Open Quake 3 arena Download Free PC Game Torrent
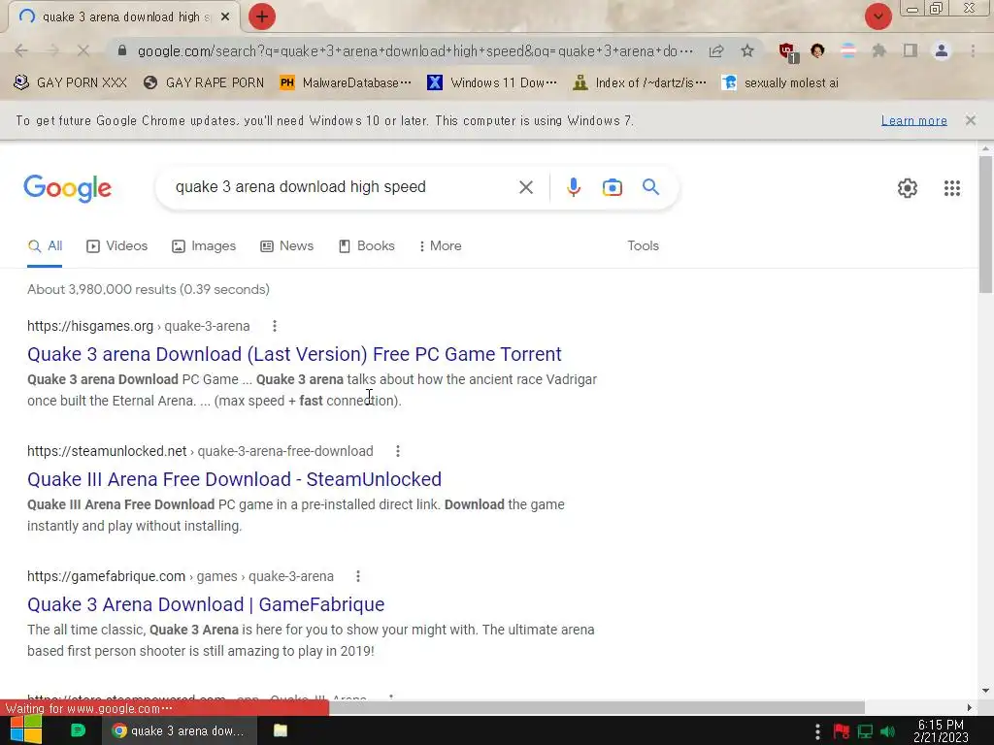Screen dimensions: 994x745 [x=294, y=354]
